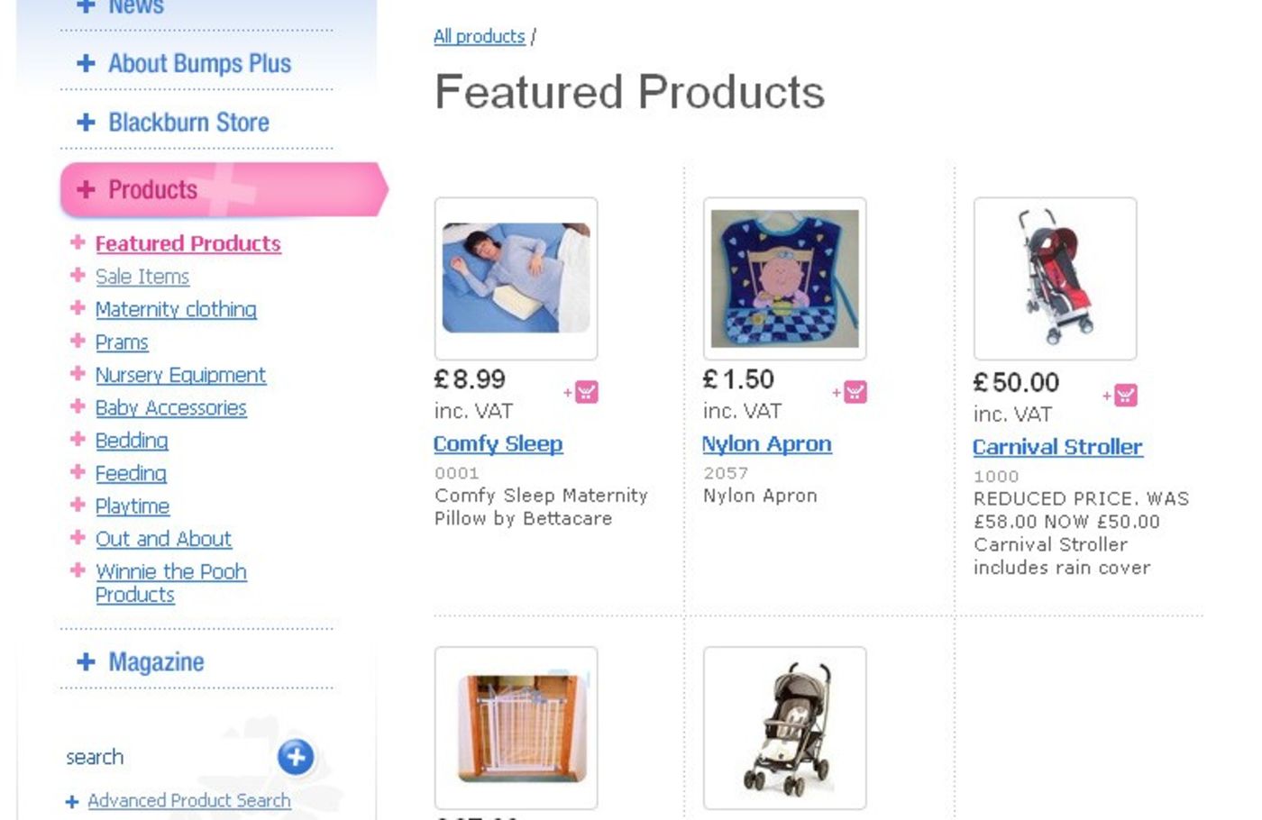
Task: Click plus icon beside Playtime
Action: coord(78,505)
